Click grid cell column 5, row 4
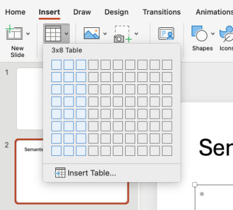Image resolution: width=233 pixels, height=210 pixels. [x=105, y=102]
